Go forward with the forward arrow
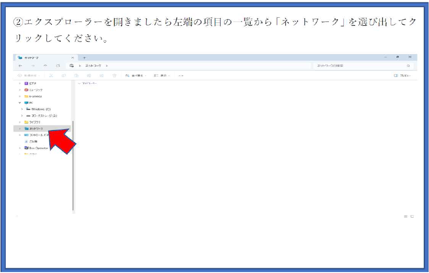Image resolution: width=429 pixels, height=273 pixels. click(x=33, y=66)
